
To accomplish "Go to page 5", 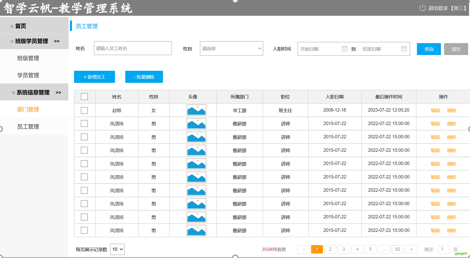I will pos(370,249).
